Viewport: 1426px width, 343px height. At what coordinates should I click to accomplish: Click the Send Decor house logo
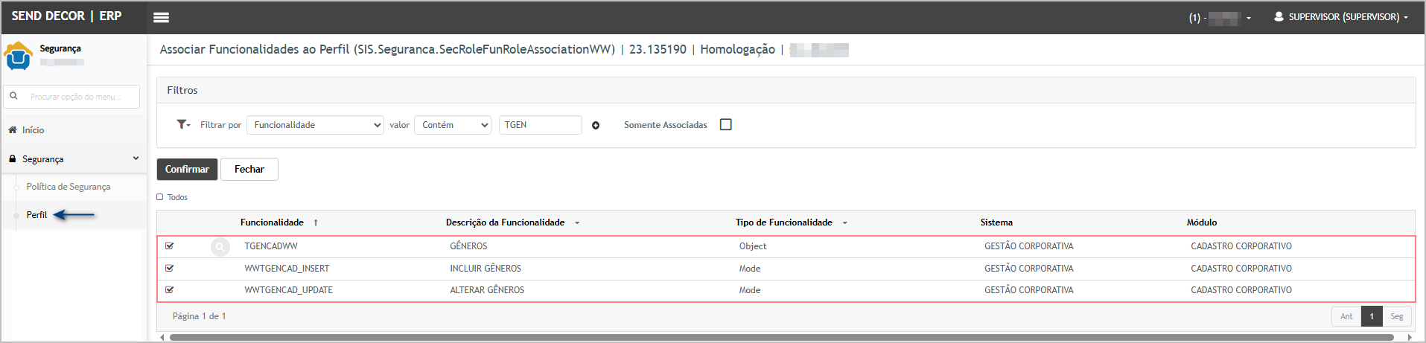[18, 56]
